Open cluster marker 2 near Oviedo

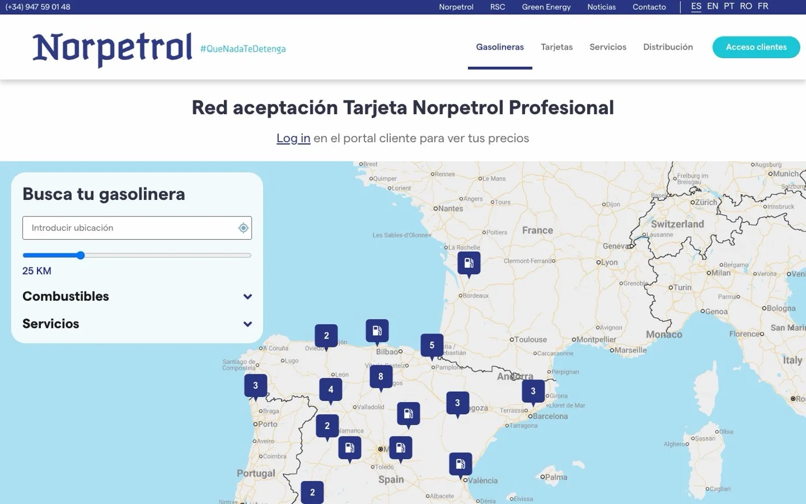click(x=326, y=336)
